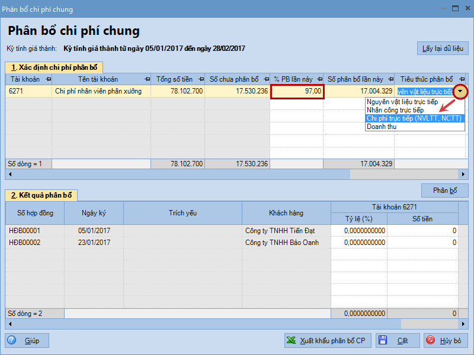The height and width of the screenshot is (355, 474).
Task: Click the Giúp help icon
Action: coord(12,340)
